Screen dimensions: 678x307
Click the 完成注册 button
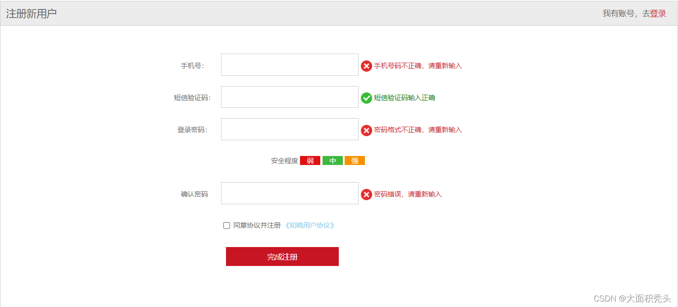[282, 257]
